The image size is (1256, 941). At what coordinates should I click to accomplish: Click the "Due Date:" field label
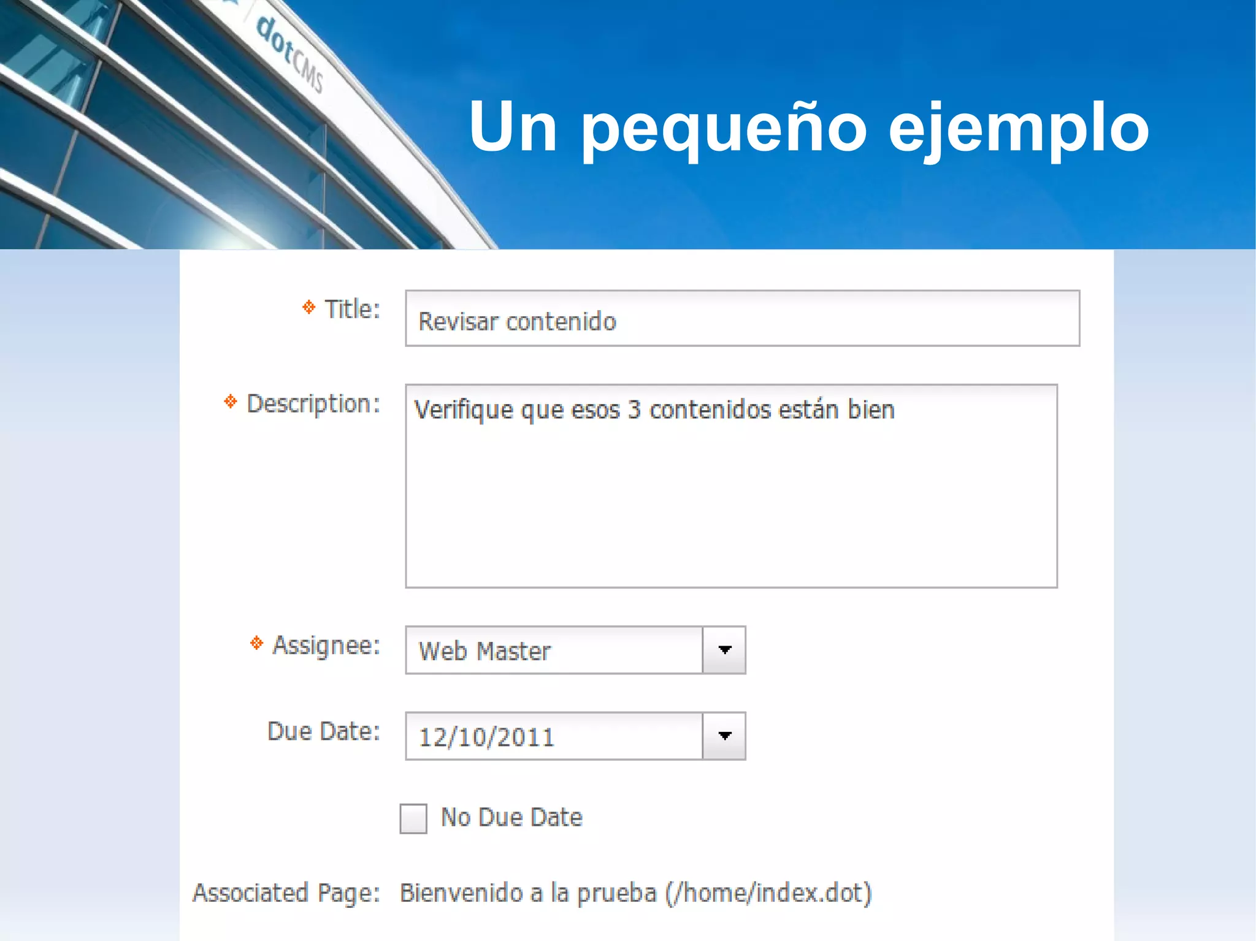(x=324, y=731)
